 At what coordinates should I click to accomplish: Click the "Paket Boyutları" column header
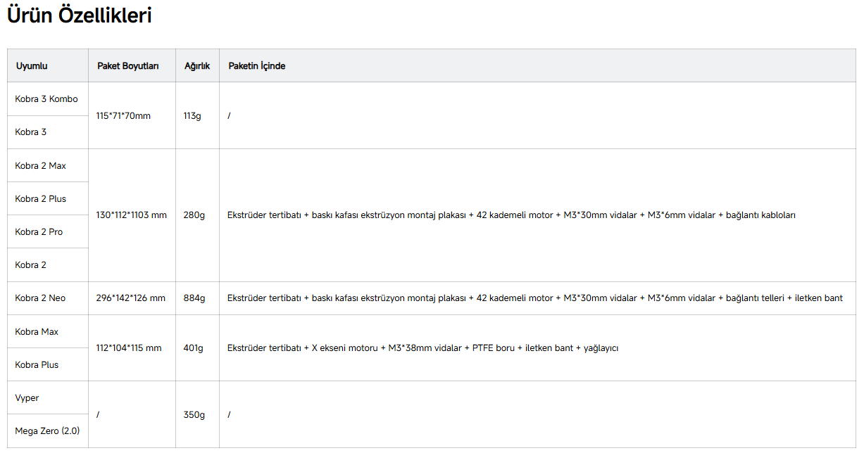pos(128,66)
